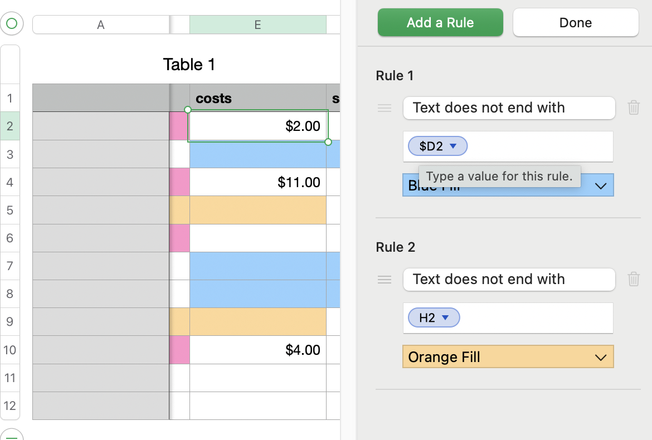
Task: Grab the Rule 1 reorder handle
Action: [x=385, y=108]
